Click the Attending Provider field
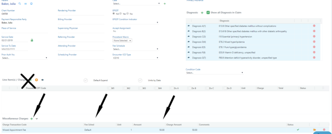The width and height of the screenshot is (332, 134). coord(81,49)
